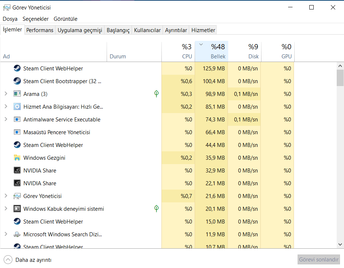Image resolution: width=344 pixels, height=268 pixels.
Task: Click the Steam Client Bootstrapper icon
Action: pyautogui.click(x=17, y=81)
